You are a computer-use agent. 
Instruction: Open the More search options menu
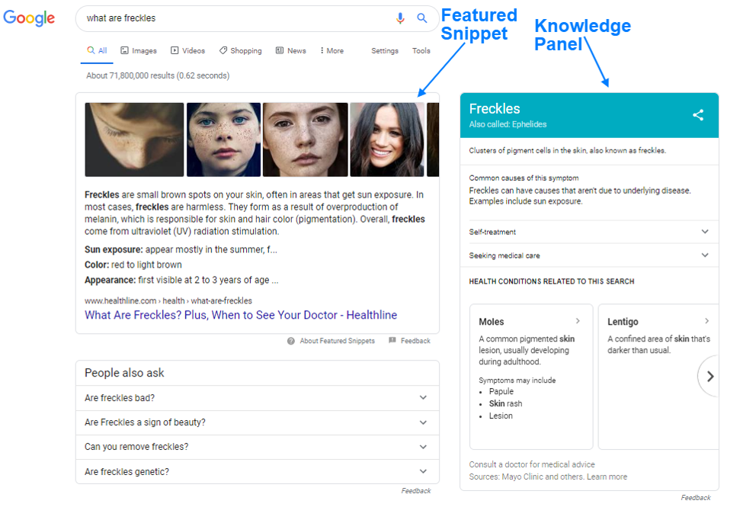(331, 51)
